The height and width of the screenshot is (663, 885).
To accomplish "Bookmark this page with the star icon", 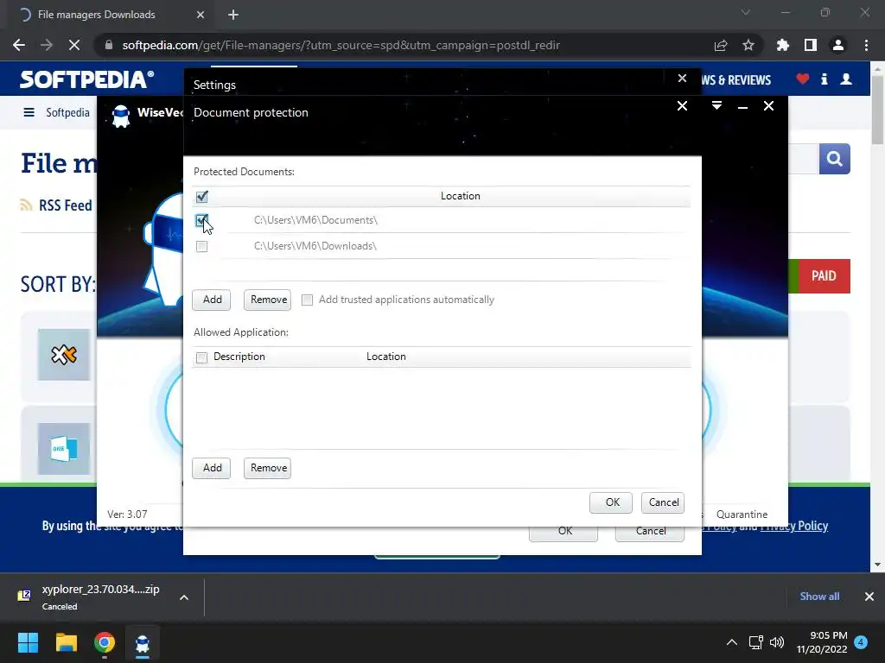I will click(x=748, y=45).
